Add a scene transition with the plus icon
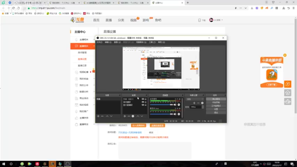Image resolution: width=297 pixels, height=167 pixels. [194, 103]
